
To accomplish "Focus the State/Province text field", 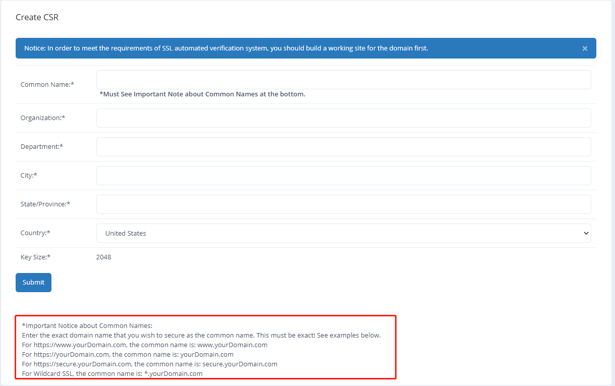I will (x=343, y=204).
